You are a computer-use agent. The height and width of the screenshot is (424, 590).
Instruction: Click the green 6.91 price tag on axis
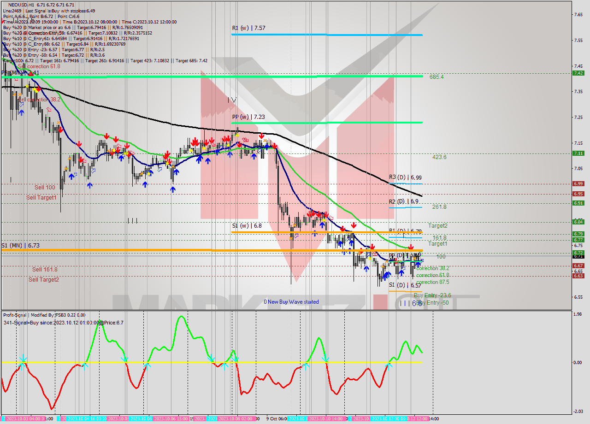pos(578,203)
